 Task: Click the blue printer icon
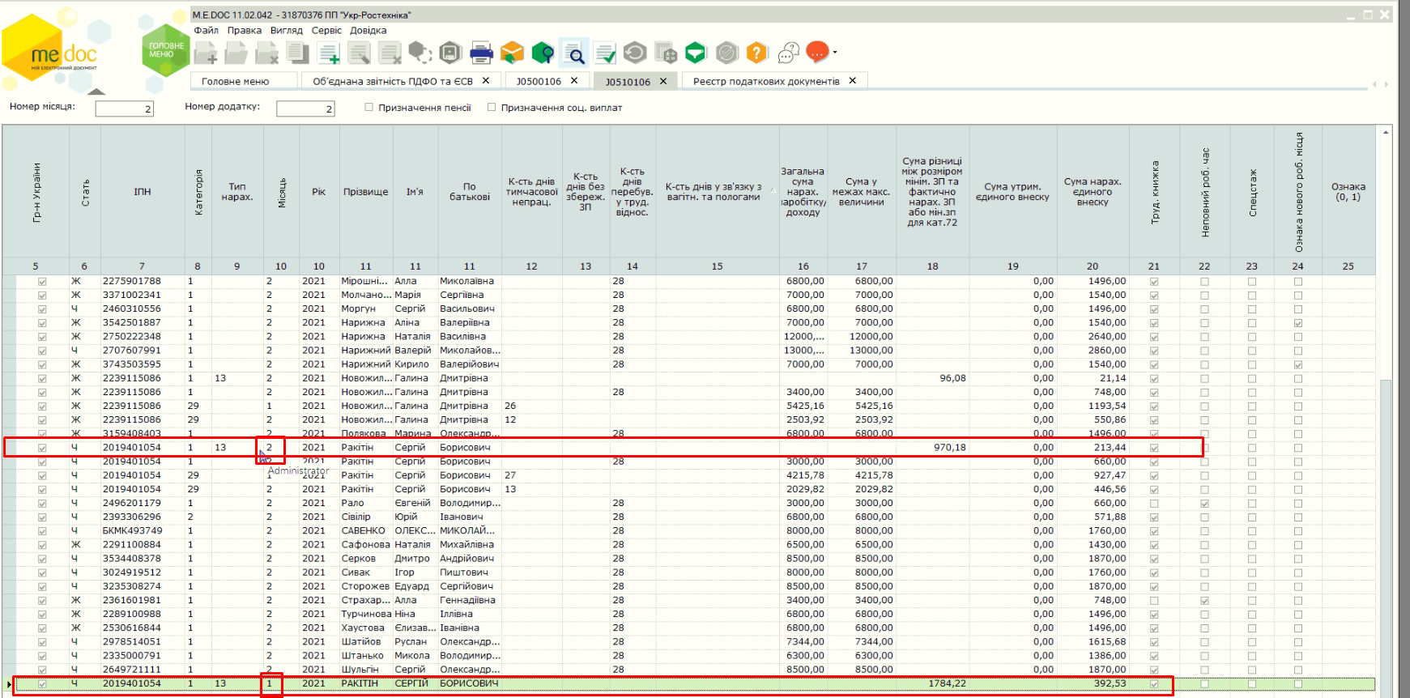pos(481,53)
